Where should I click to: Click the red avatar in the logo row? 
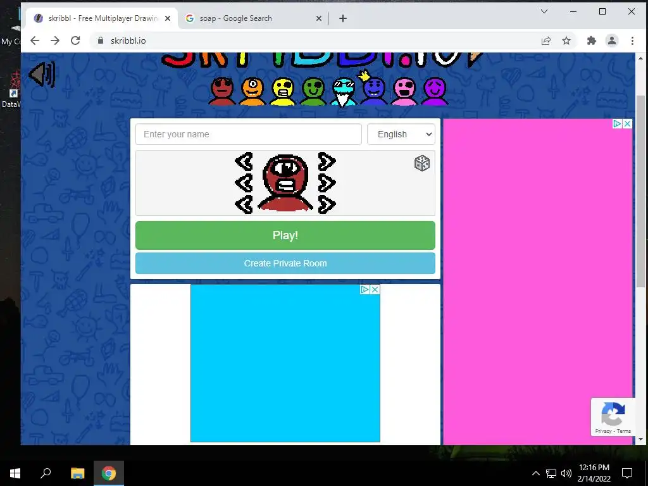coord(222,91)
